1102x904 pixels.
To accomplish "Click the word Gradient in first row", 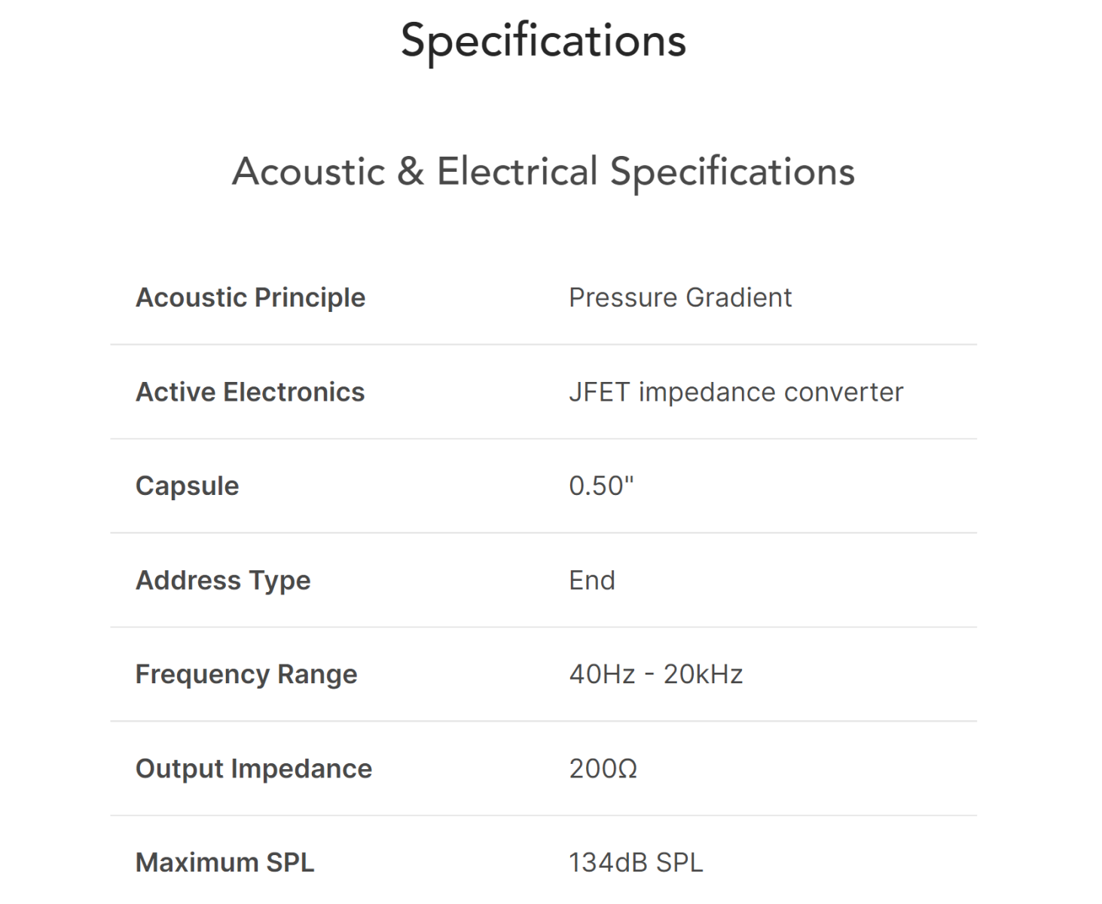I will [x=739, y=298].
